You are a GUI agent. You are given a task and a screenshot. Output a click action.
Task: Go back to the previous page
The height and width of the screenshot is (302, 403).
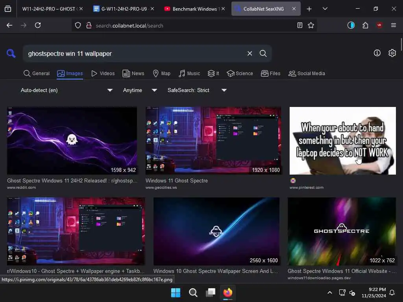9,25
